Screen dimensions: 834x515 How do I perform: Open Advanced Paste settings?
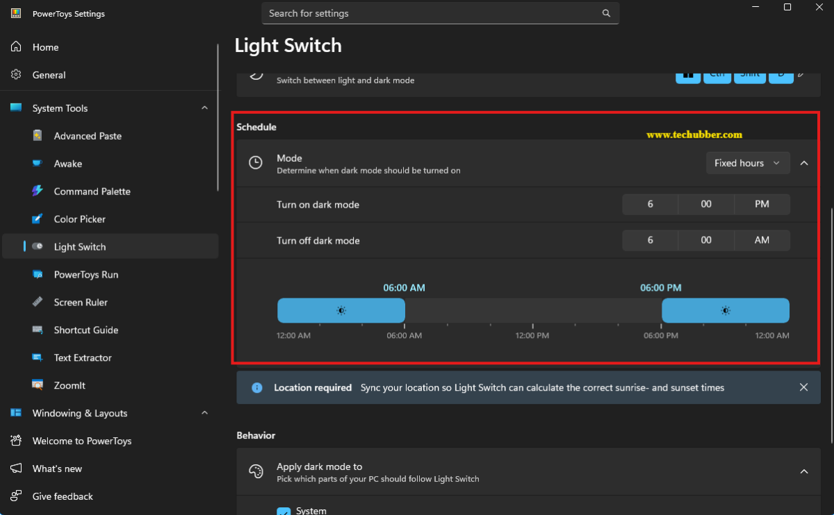[111, 136]
